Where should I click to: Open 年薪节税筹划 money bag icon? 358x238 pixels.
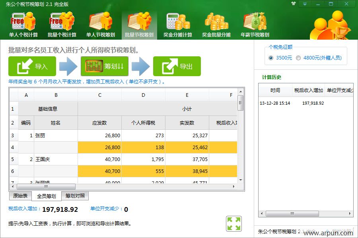pos(255,24)
